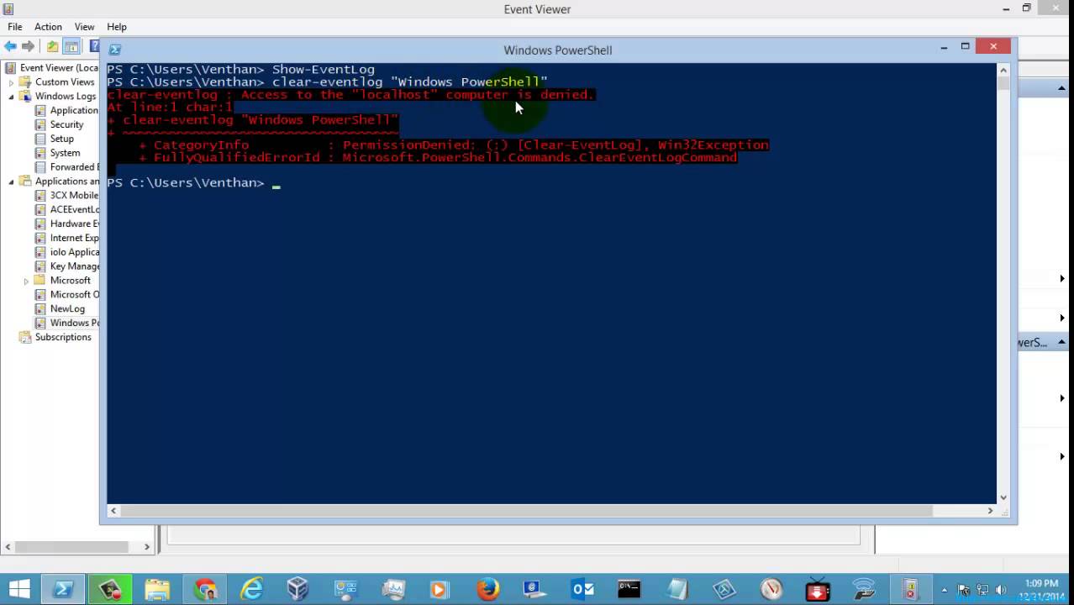Select Event Viewer (Local) root node

[x=53, y=68]
